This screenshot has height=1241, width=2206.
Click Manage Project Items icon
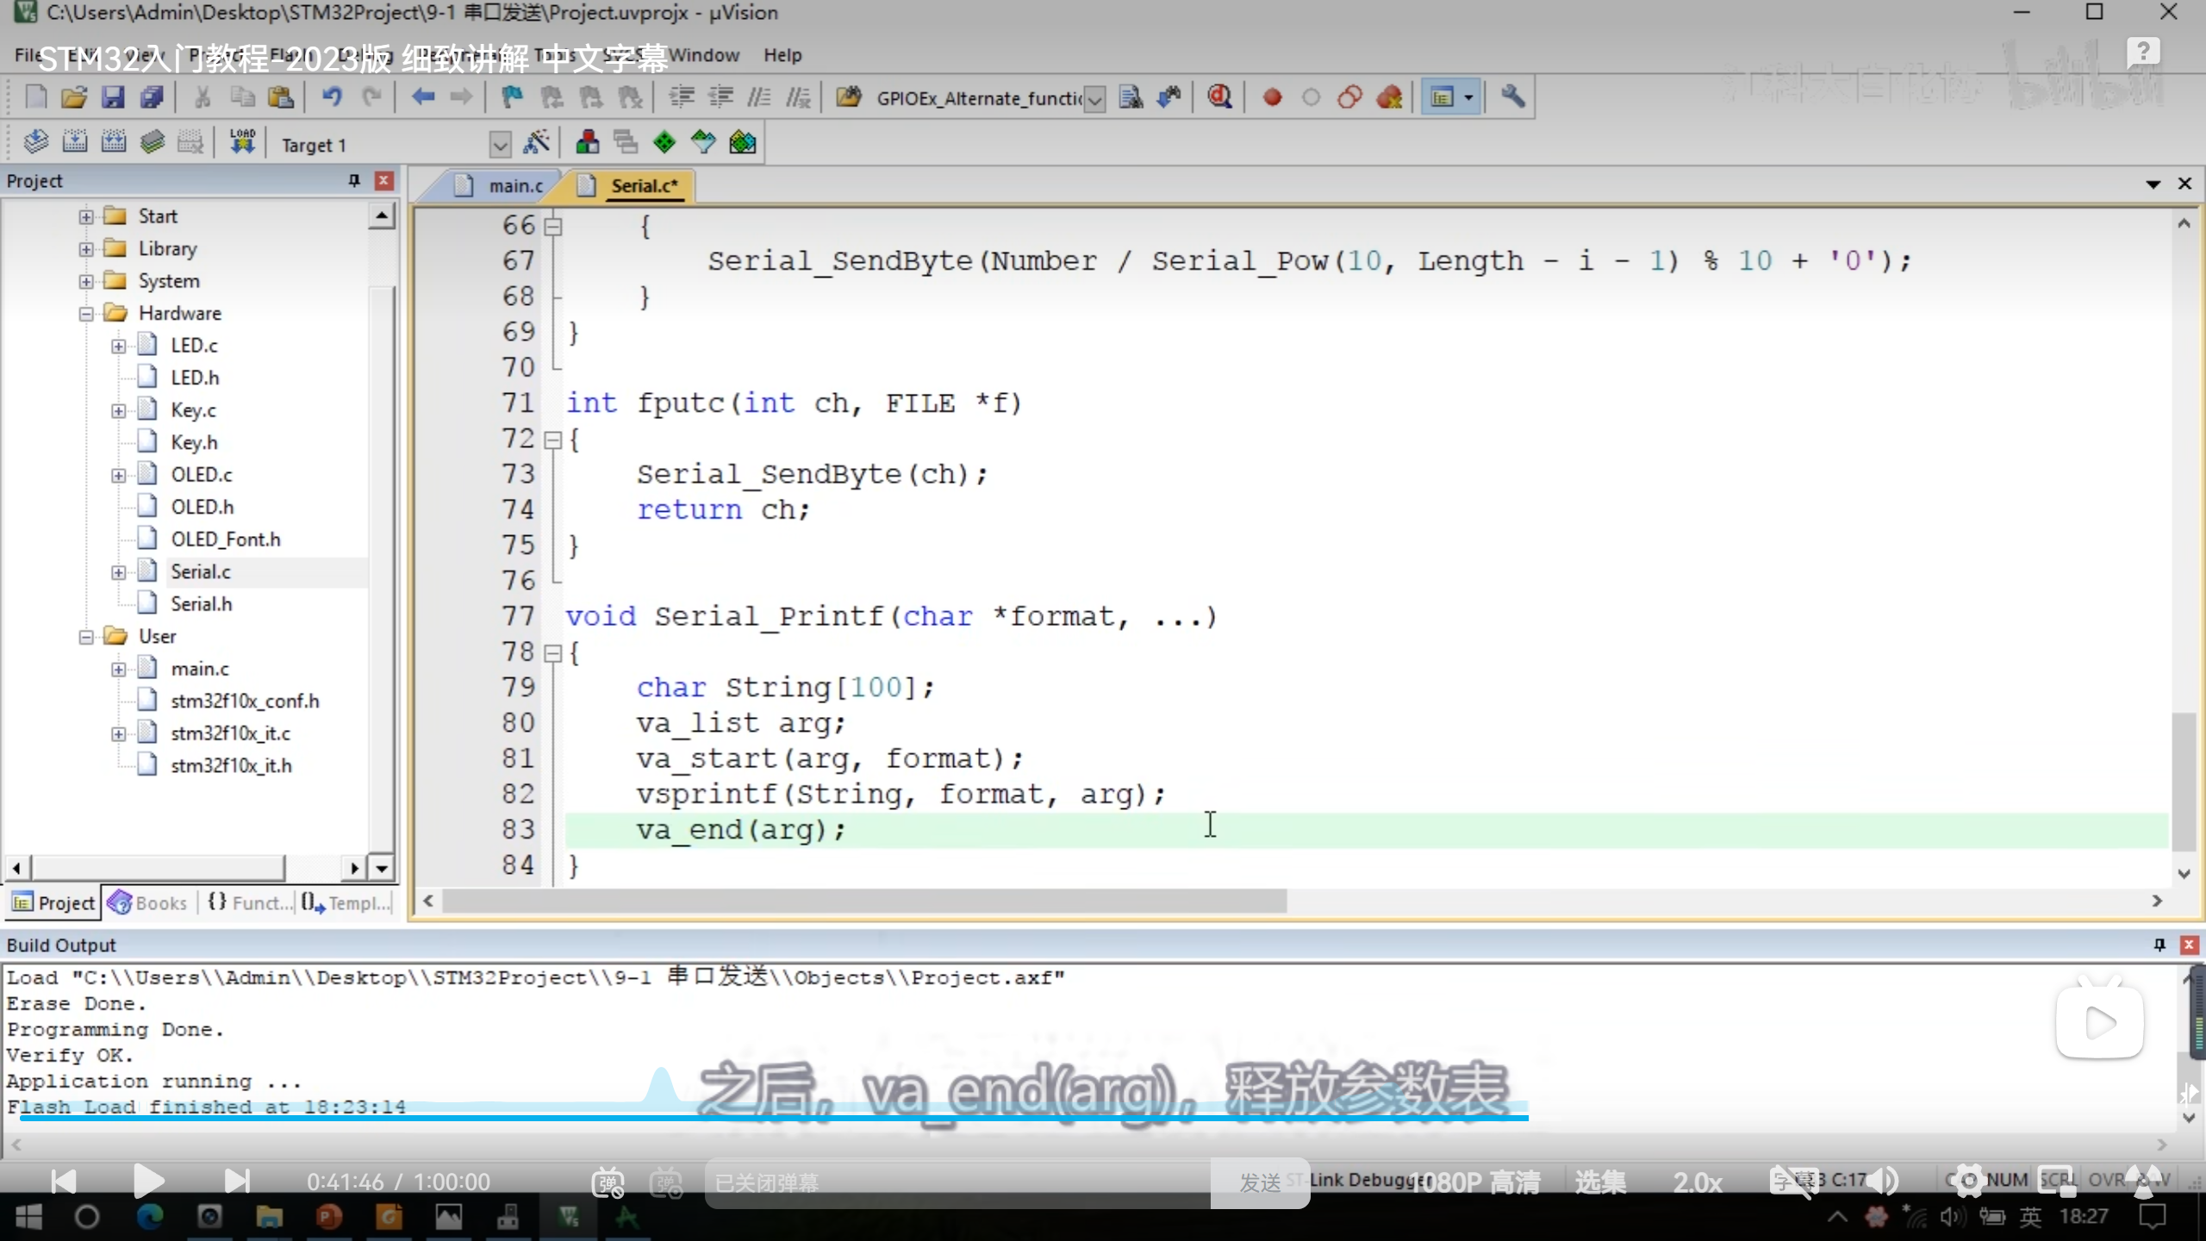pyautogui.click(x=588, y=143)
